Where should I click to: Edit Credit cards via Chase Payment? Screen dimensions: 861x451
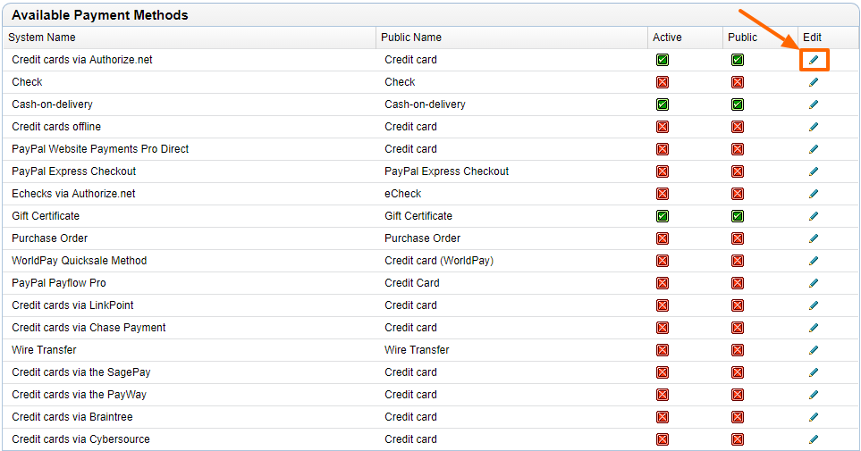814,328
